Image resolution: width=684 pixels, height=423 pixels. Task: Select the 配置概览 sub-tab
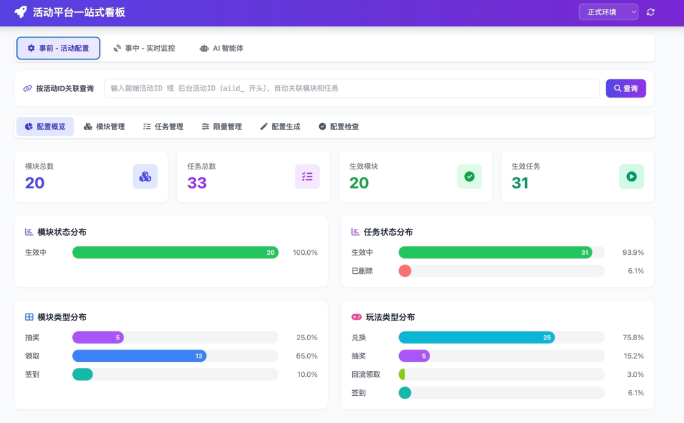tap(45, 126)
